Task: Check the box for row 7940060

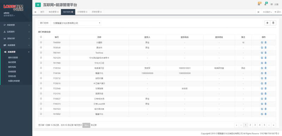Action: click(x=41, y=42)
